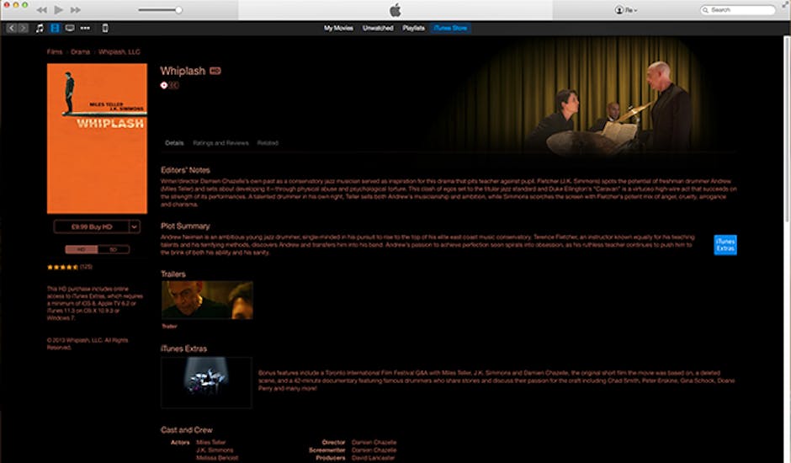Play the Whiplash trailer thumbnail
Screen dimensions: 791x463
[207, 300]
